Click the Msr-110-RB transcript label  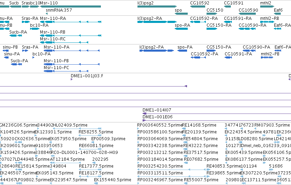(x=53, y=32)
